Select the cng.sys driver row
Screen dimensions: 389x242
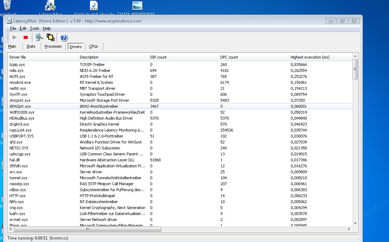180,208
